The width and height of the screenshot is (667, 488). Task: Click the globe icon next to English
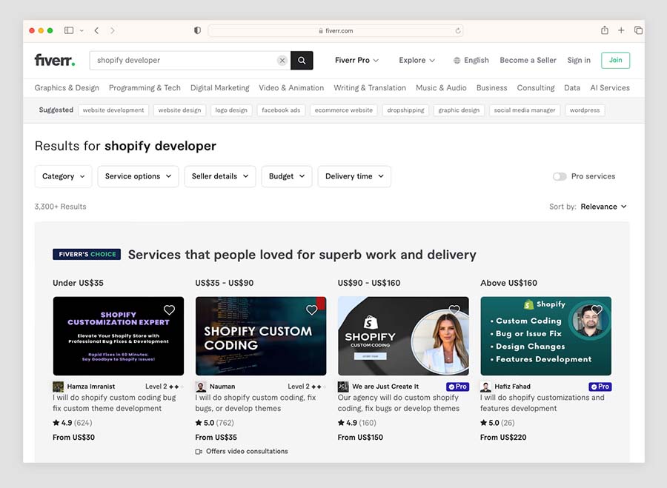pos(457,61)
